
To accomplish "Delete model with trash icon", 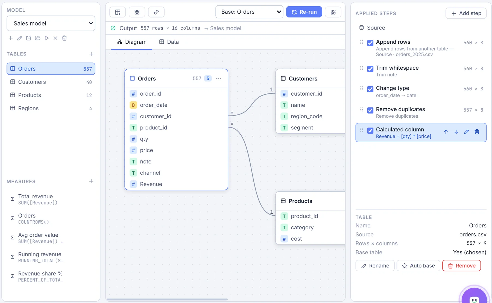I will 65,38.
